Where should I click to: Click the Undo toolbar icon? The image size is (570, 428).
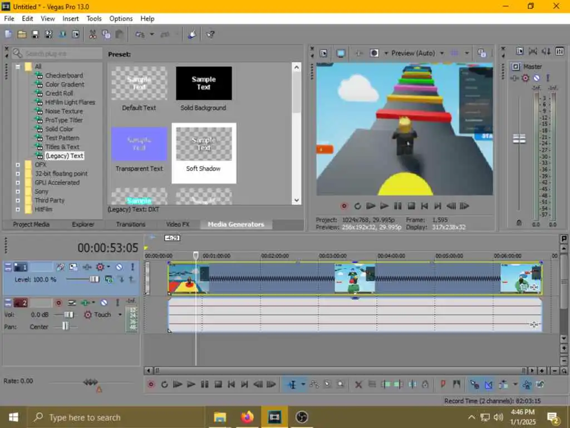(x=140, y=34)
